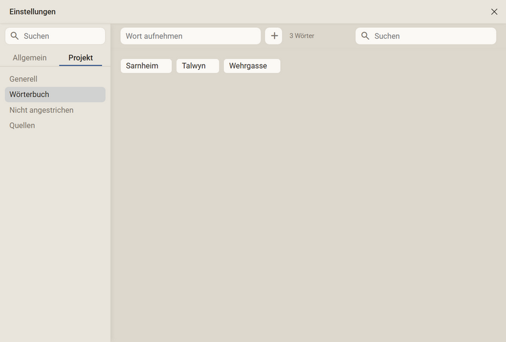Select the Projekt tab
Screen dimensions: 506x342
81,58
